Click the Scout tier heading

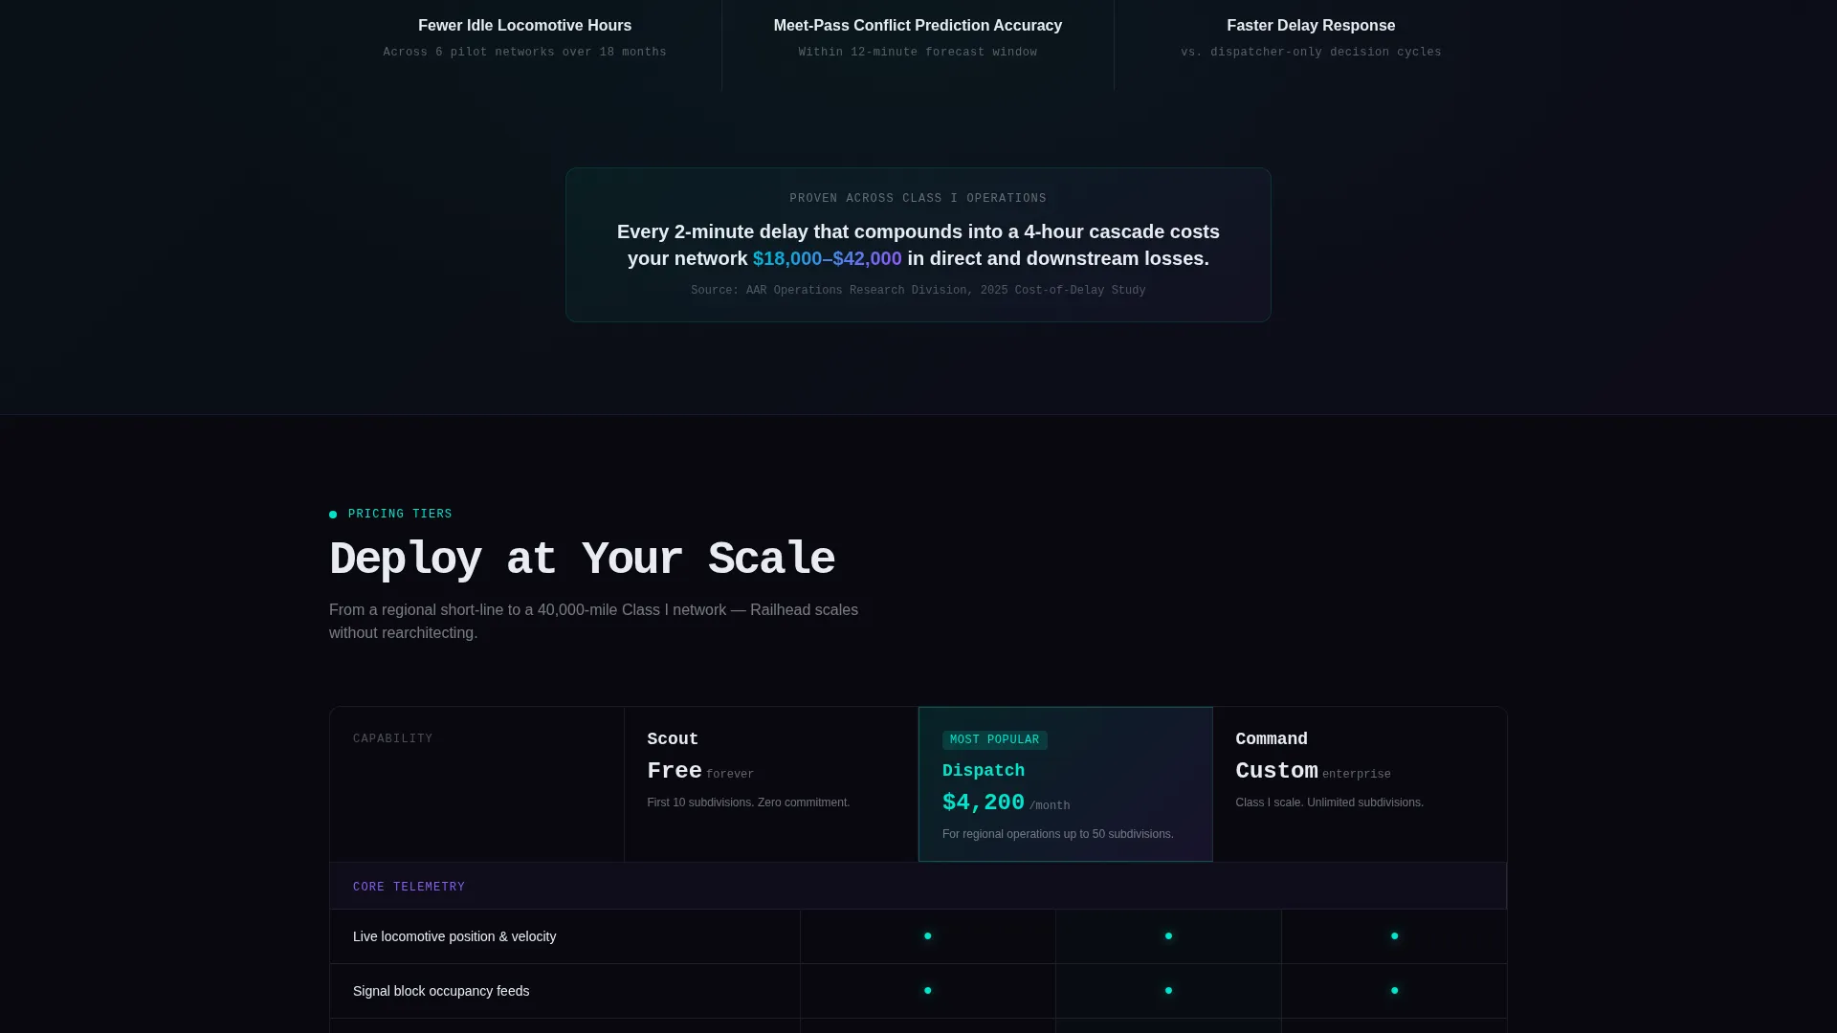[x=673, y=739]
